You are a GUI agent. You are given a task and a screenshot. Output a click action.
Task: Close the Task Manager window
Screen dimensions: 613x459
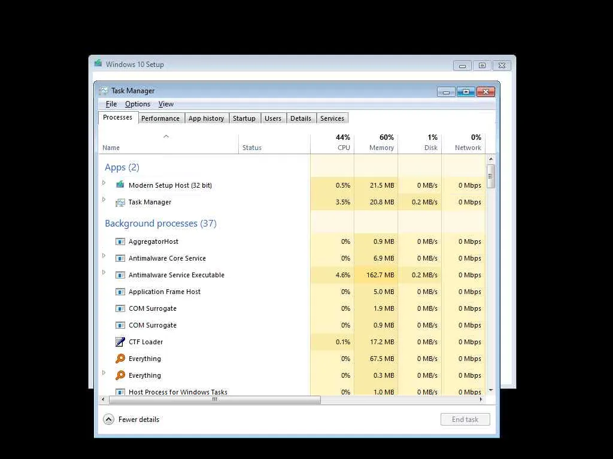(485, 91)
